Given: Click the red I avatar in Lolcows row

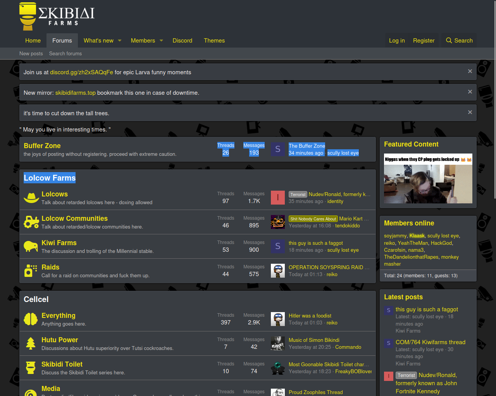Looking at the screenshot, I should pos(277,198).
